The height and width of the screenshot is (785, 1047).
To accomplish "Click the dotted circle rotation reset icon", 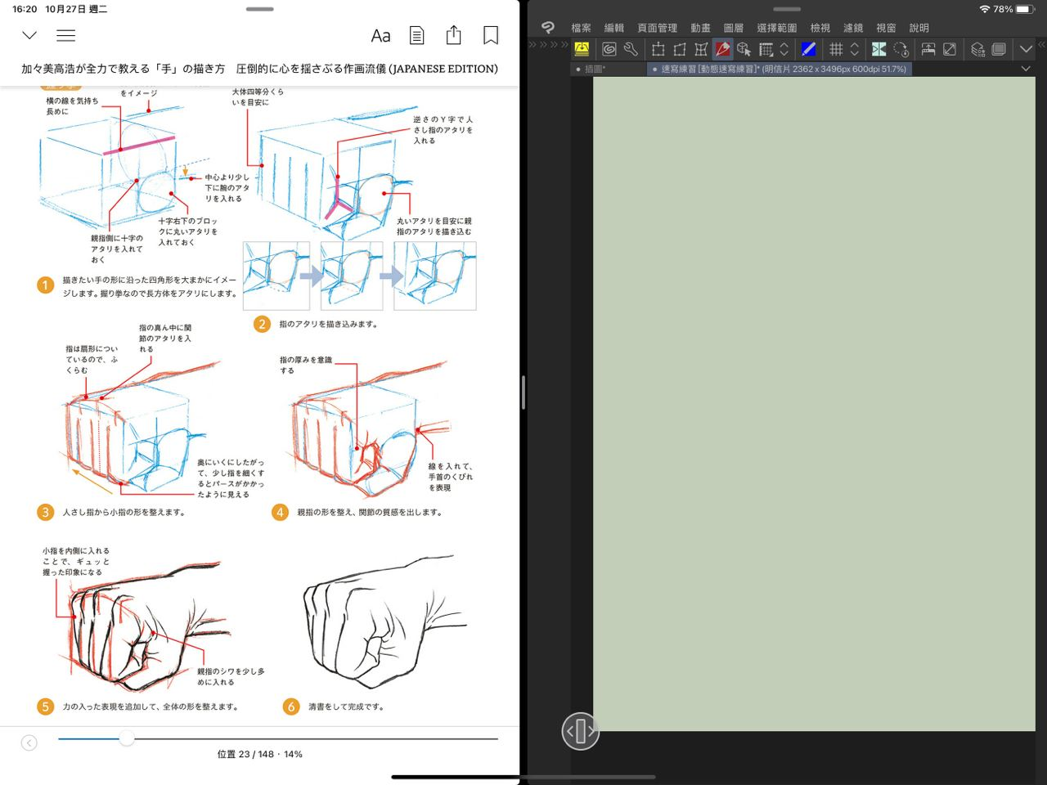I will pyautogui.click(x=901, y=49).
